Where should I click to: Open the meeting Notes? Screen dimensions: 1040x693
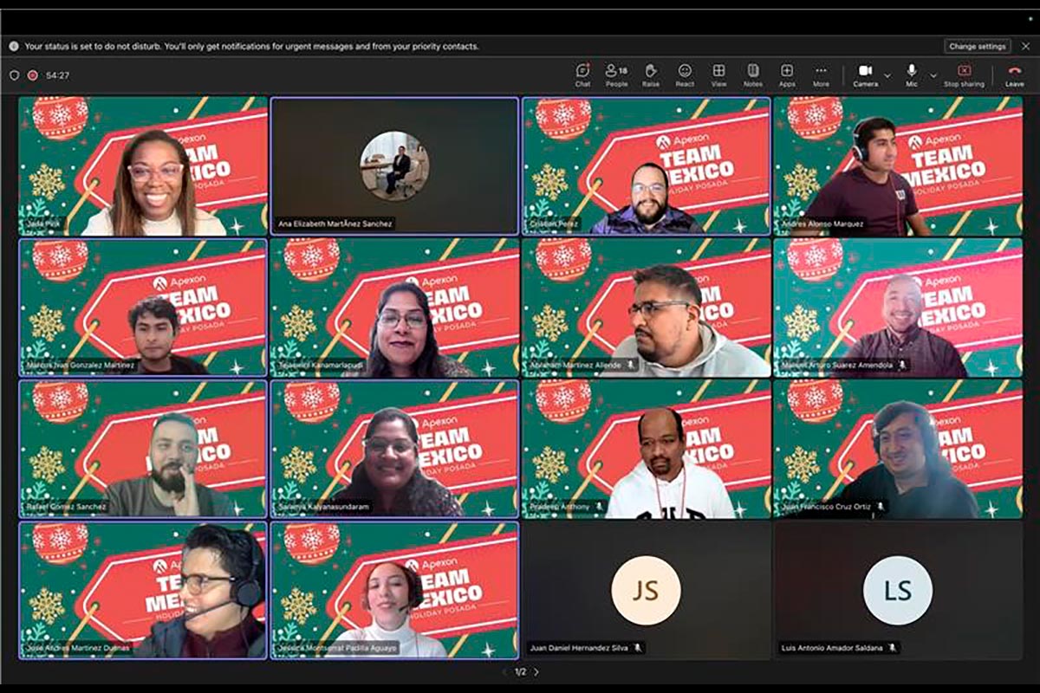point(752,74)
